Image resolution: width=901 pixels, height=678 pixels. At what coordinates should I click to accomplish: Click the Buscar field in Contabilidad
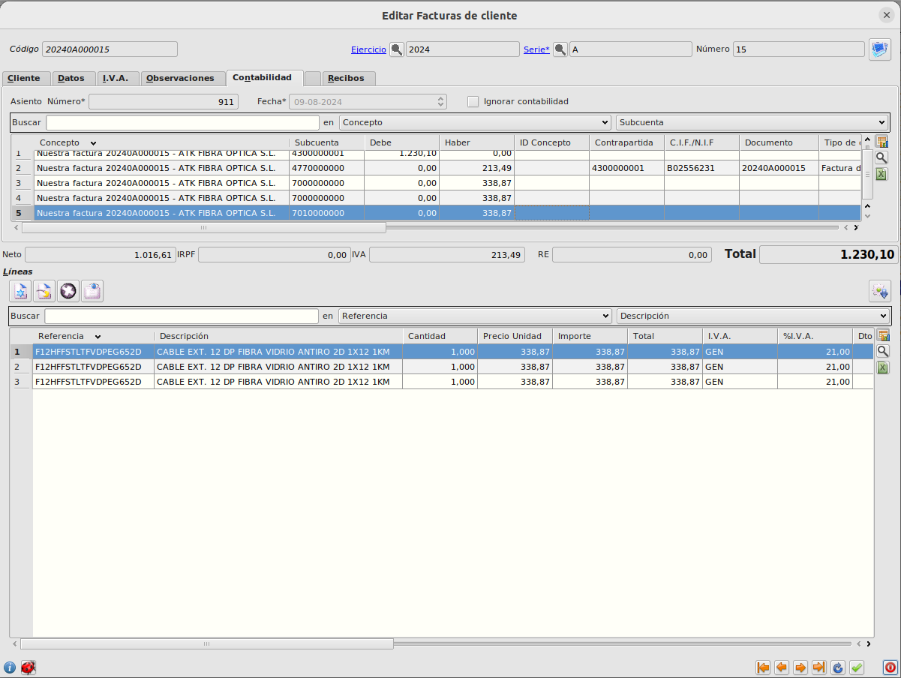(182, 122)
